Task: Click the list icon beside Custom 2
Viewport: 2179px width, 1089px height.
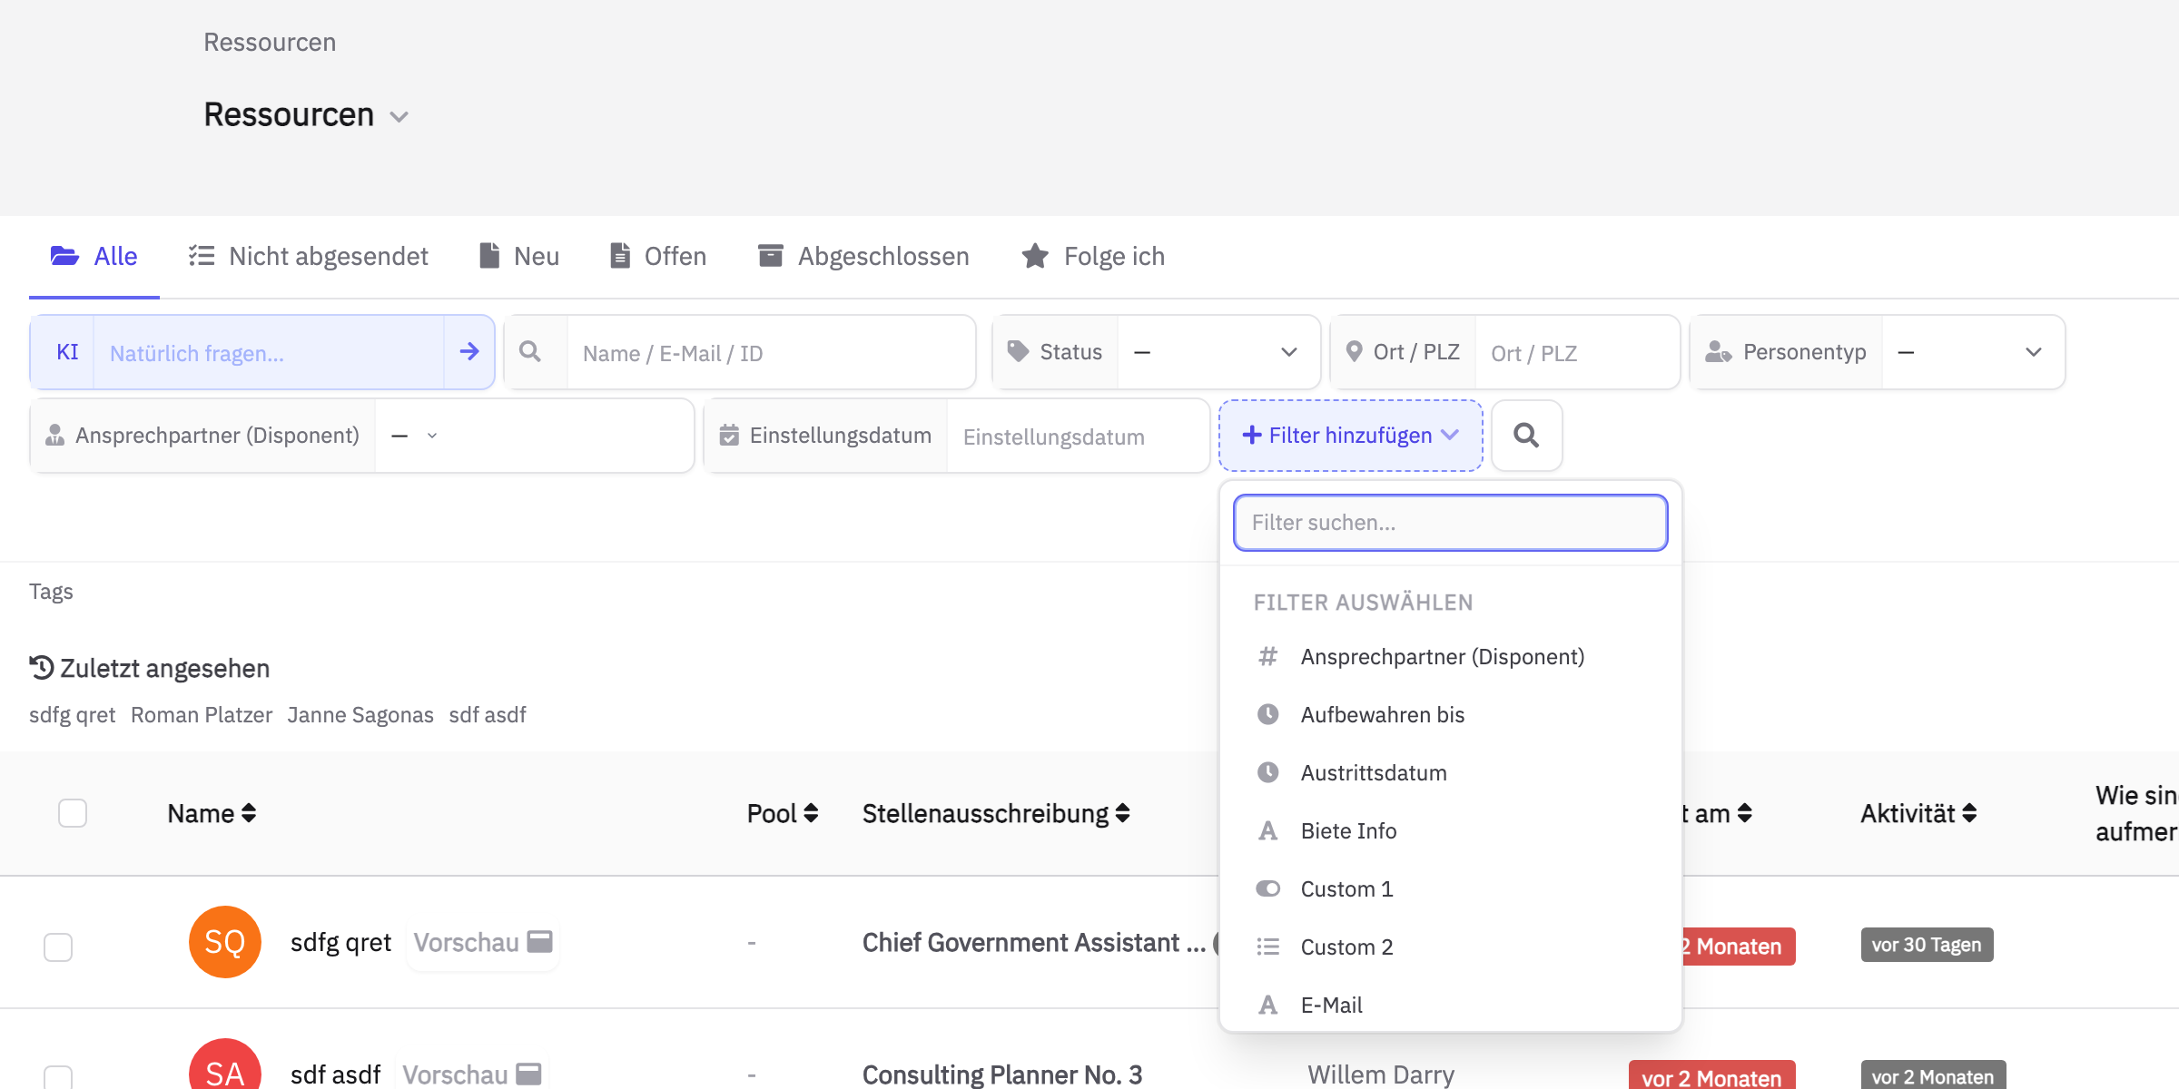Action: tap(1267, 947)
